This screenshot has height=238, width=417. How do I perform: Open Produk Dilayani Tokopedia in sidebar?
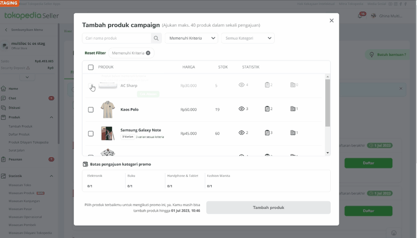[x=28, y=142]
